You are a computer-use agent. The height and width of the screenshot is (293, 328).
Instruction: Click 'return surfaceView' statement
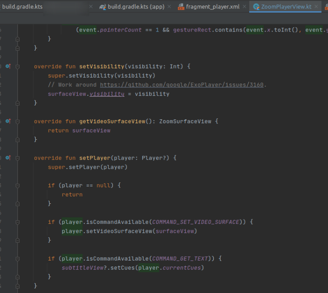[x=79, y=130]
